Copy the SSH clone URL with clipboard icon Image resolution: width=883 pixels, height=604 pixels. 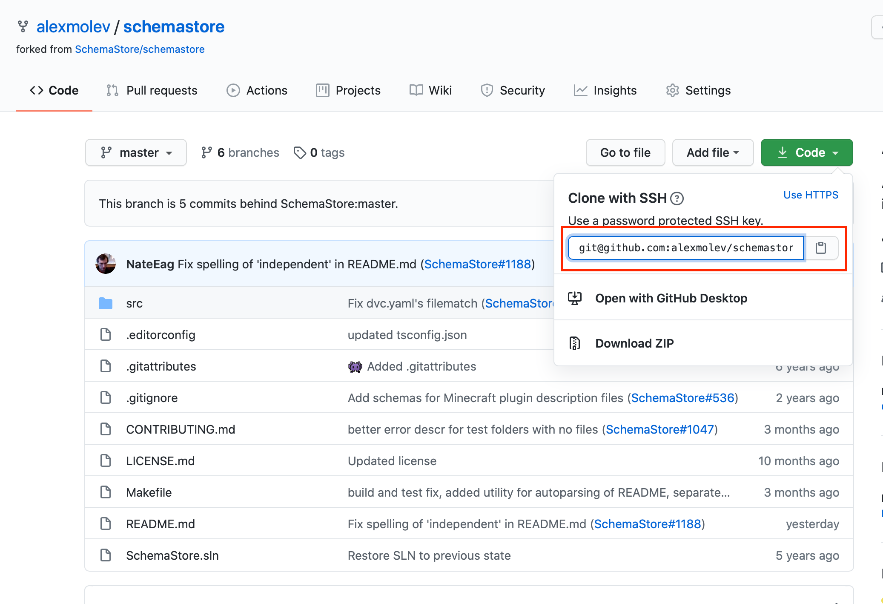[821, 248]
